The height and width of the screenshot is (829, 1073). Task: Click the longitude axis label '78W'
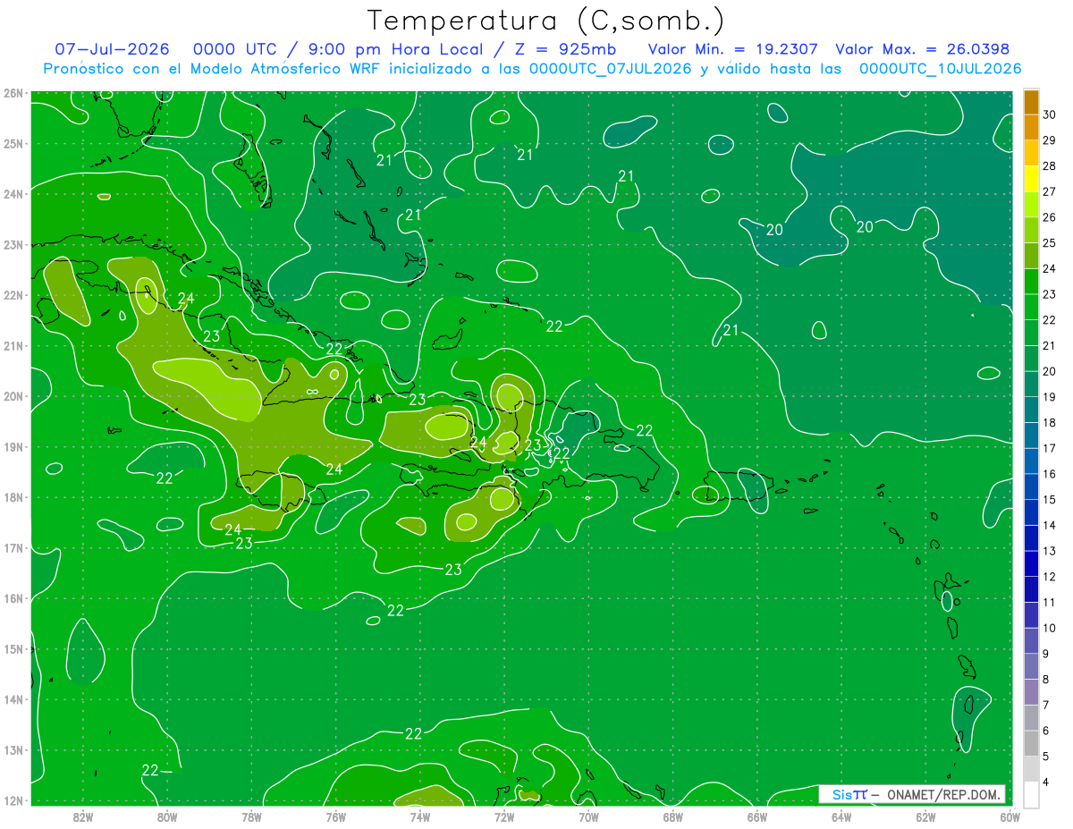pyautogui.click(x=251, y=816)
